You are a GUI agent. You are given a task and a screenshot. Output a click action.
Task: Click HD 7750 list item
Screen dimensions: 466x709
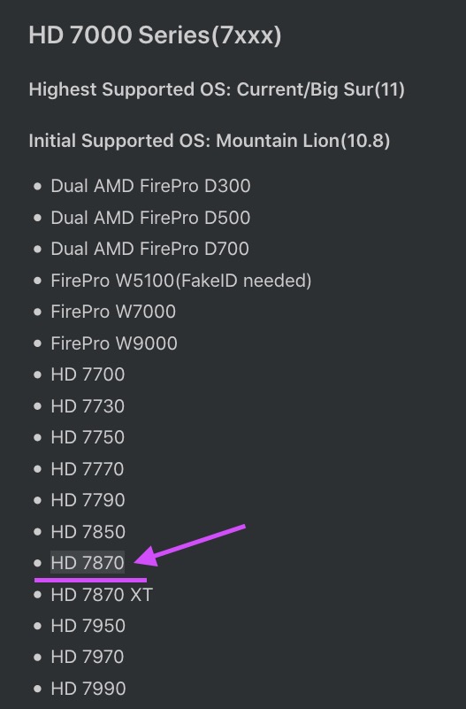click(88, 437)
